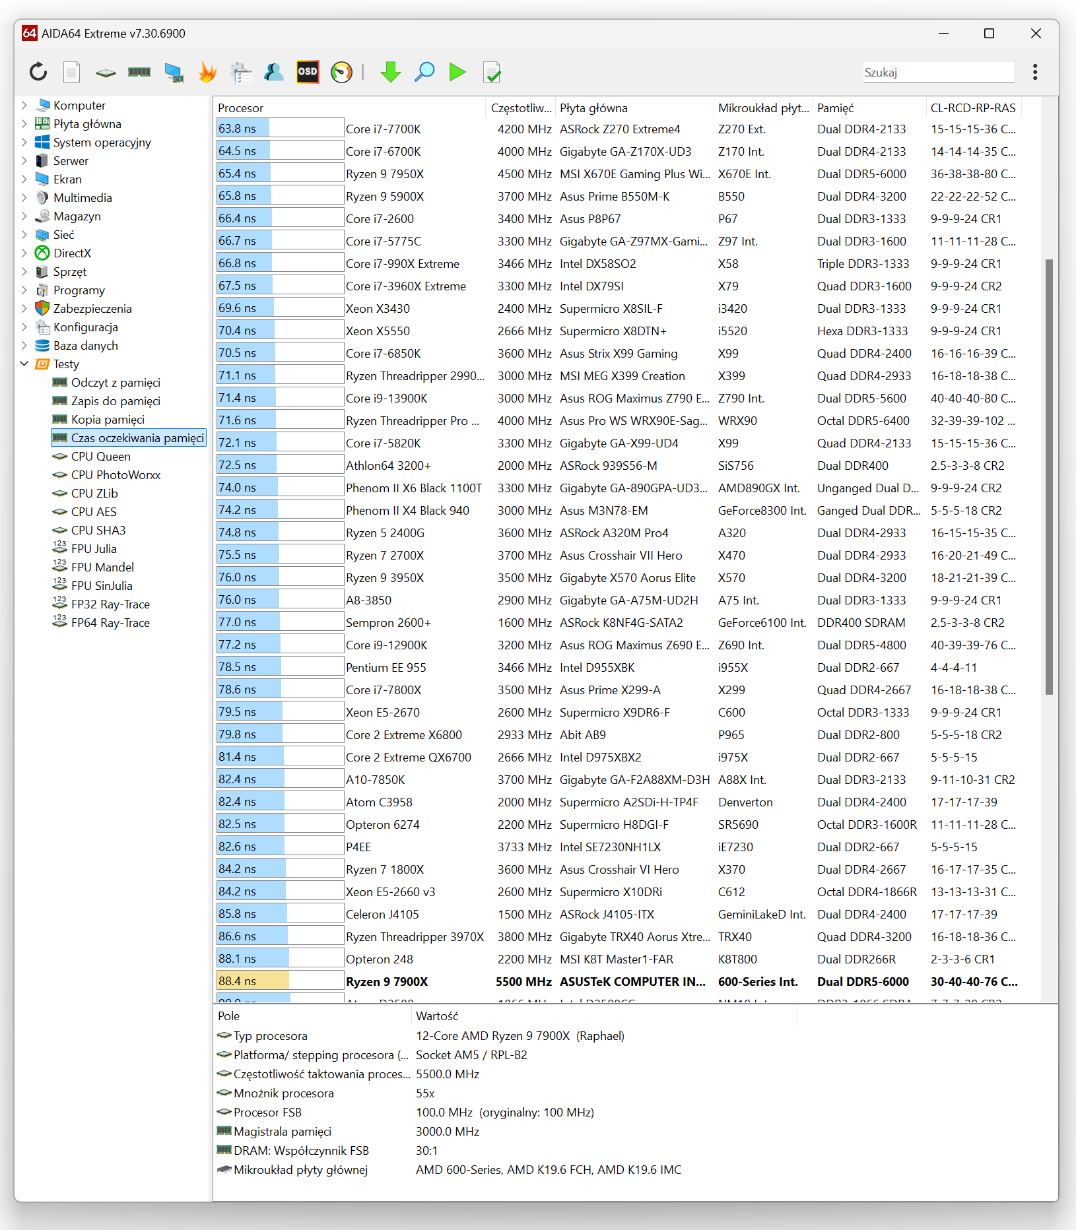Open the OSD panel icon
The height and width of the screenshot is (1230, 1076).
(x=308, y=72)
